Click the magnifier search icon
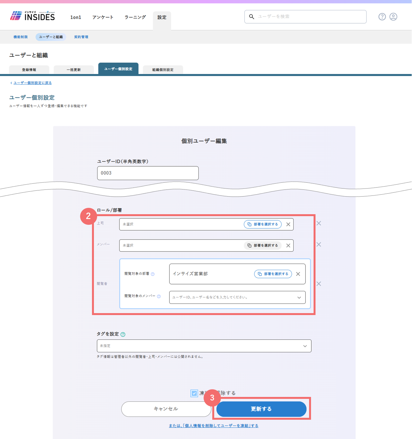 coord(252,17)
